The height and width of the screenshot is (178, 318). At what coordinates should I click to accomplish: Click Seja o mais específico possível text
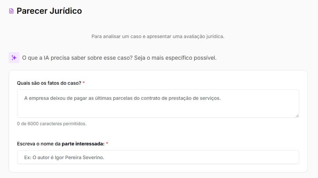point(175,58)
